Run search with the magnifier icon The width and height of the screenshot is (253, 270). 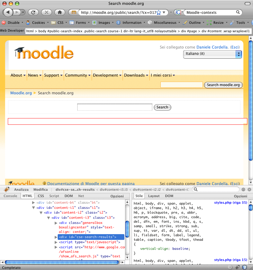238,12
